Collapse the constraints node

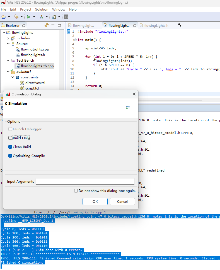tap(13, 77)
